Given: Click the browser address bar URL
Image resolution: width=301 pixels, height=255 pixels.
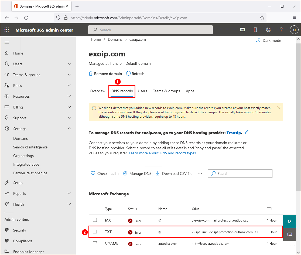Looking at the screenshot, I should [x=129, y=18].
